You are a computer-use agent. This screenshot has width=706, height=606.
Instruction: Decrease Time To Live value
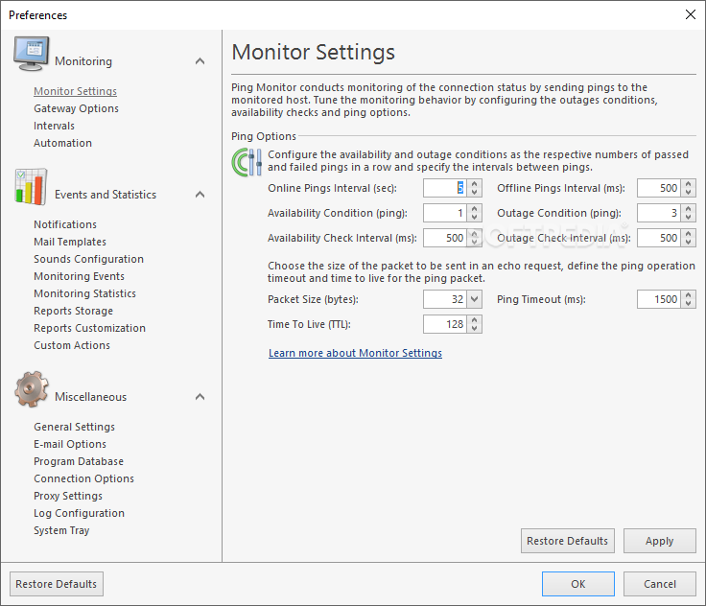(474, 328)
